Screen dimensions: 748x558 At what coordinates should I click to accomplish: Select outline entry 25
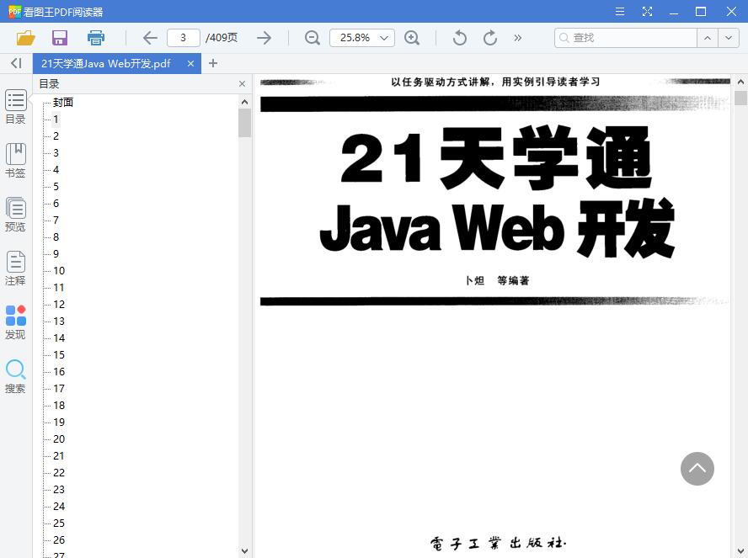(59, 523)
